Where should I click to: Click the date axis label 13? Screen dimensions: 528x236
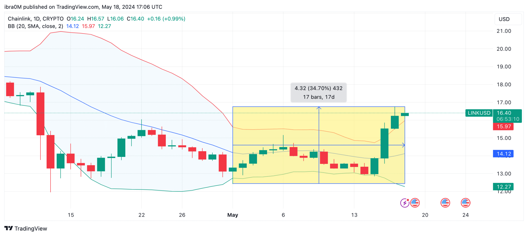click(x=354, y=215)
